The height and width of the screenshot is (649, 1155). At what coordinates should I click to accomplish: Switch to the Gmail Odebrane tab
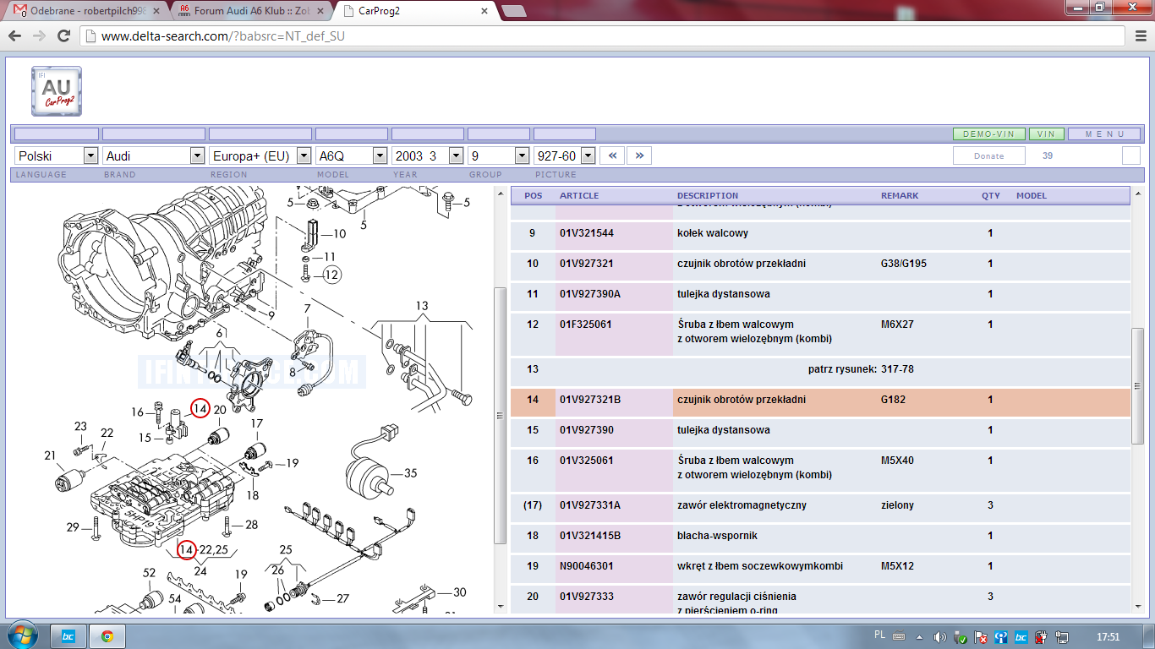pyautogui.click(x=85, y=11)
